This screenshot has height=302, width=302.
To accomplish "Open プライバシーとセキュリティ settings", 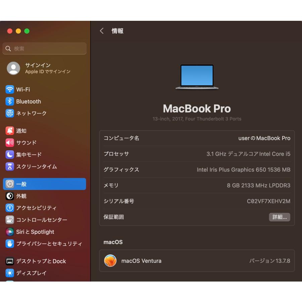I will click(45, 244).
